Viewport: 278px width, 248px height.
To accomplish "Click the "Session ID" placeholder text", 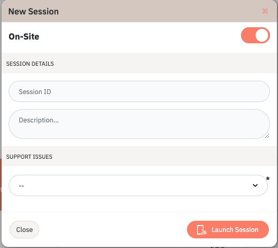I will point(35,92).
